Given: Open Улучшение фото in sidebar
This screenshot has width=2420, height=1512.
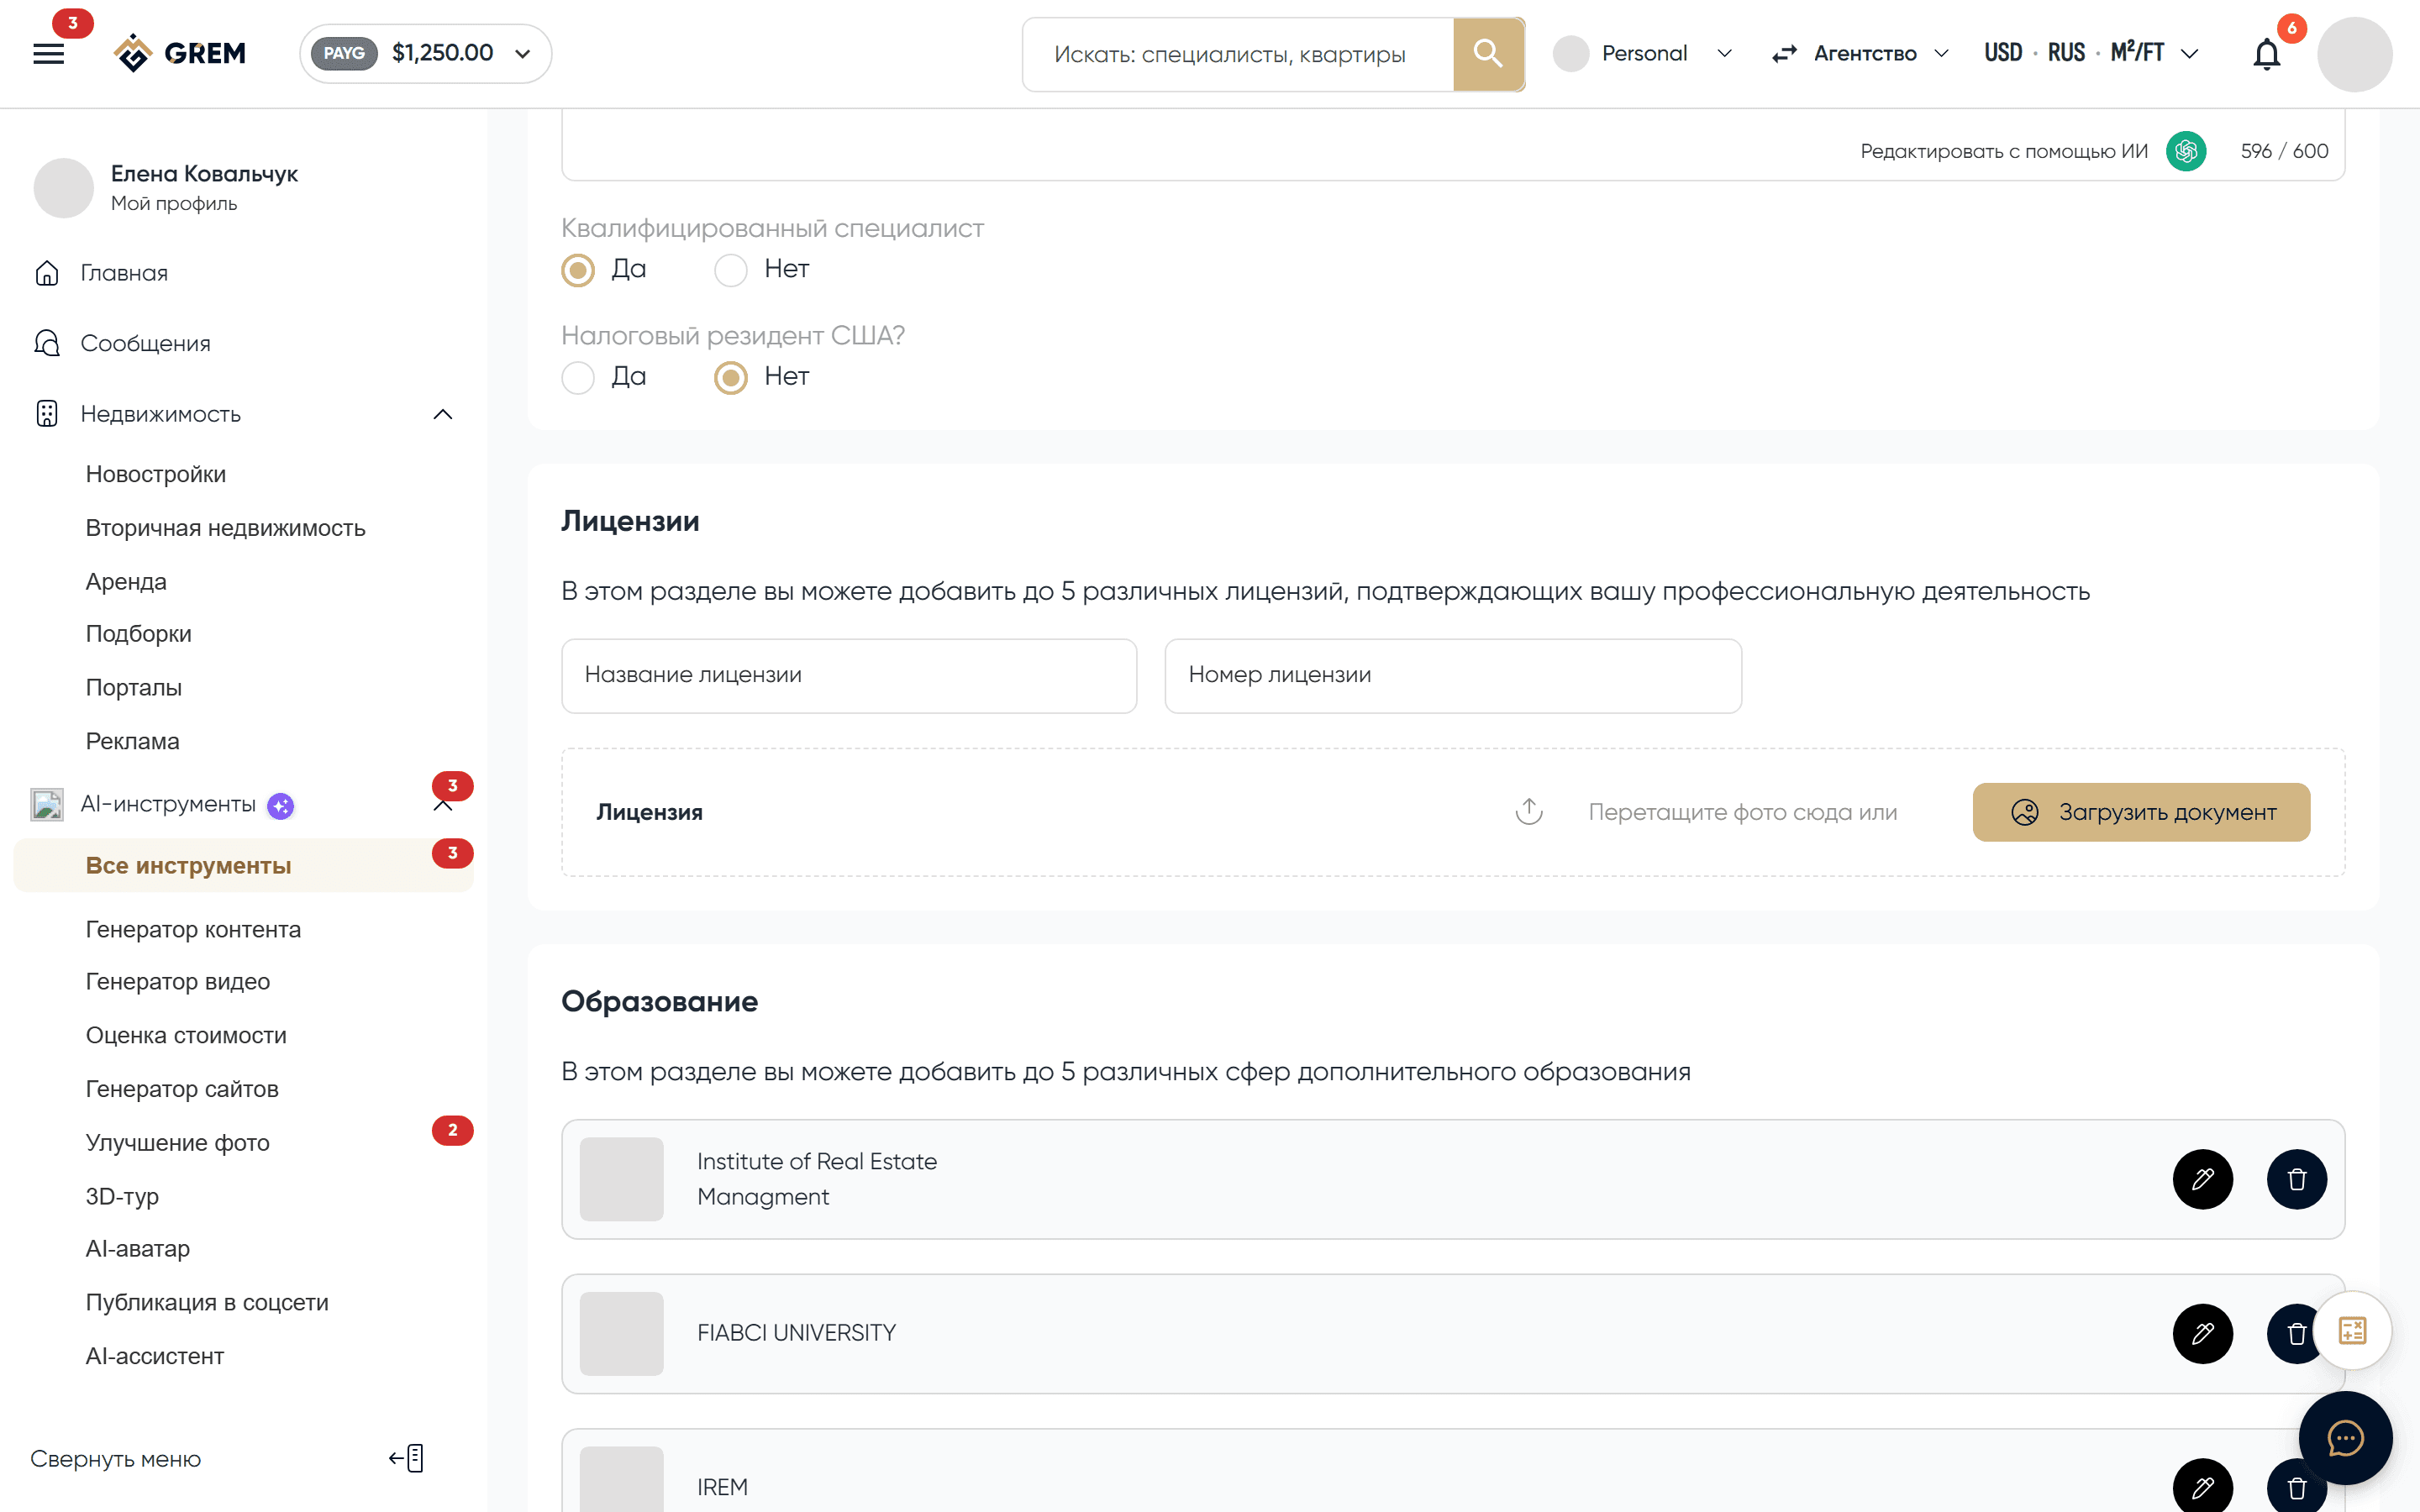Looking at the screenshot, I should tap(178, 1142).
